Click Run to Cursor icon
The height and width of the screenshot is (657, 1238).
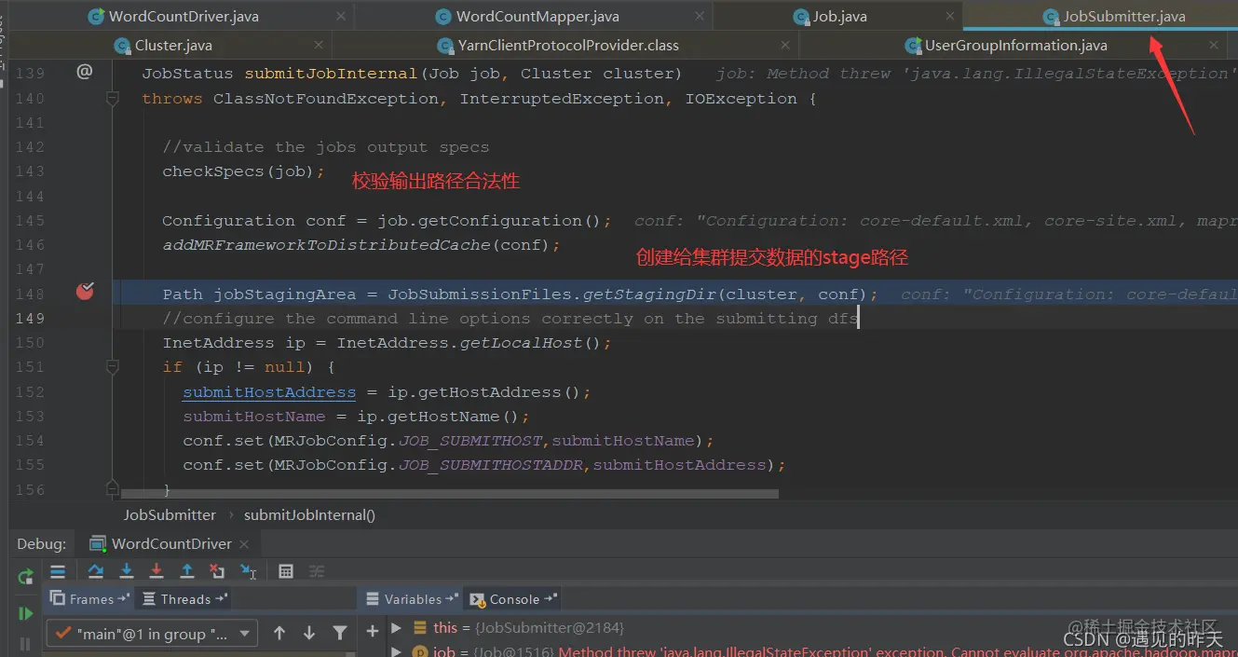click(x=248, y=571)
